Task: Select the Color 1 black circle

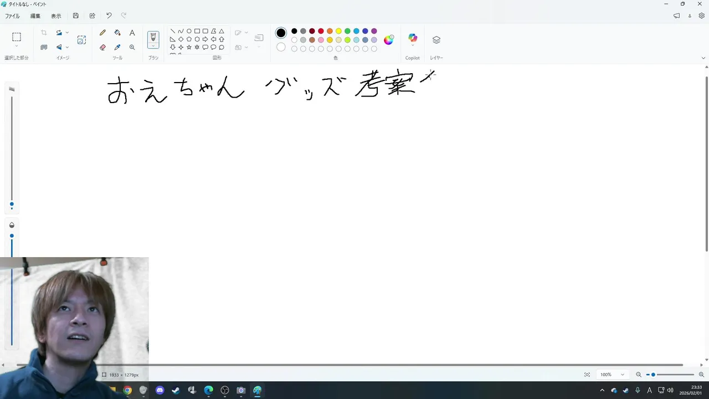Action: (x=281, y=33)
